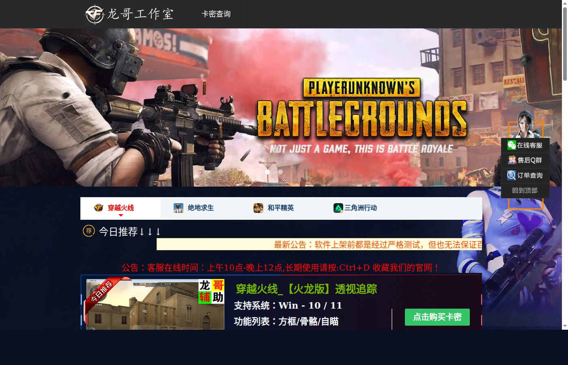This screenshot has width=568, height=365.
Task: Open the 火龙版 product screenshot thumbnail
Action: 155,304
